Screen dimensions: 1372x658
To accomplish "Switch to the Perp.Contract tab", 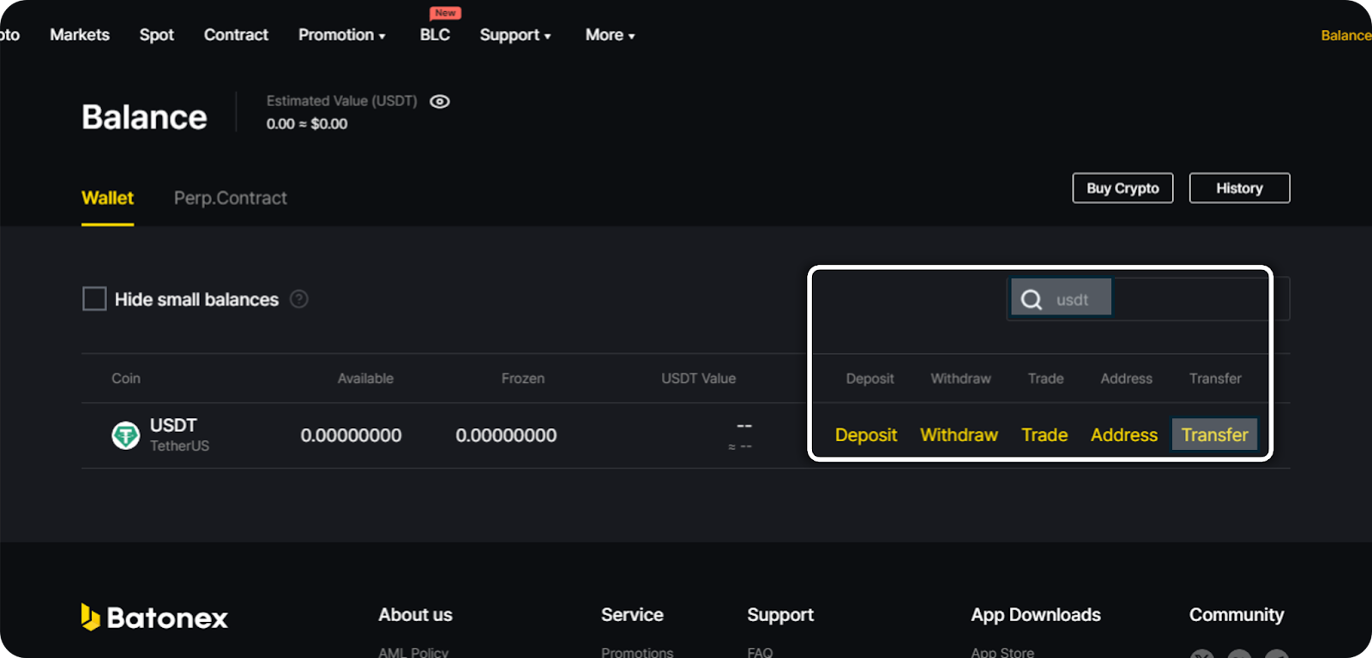I will click(231, 198).
